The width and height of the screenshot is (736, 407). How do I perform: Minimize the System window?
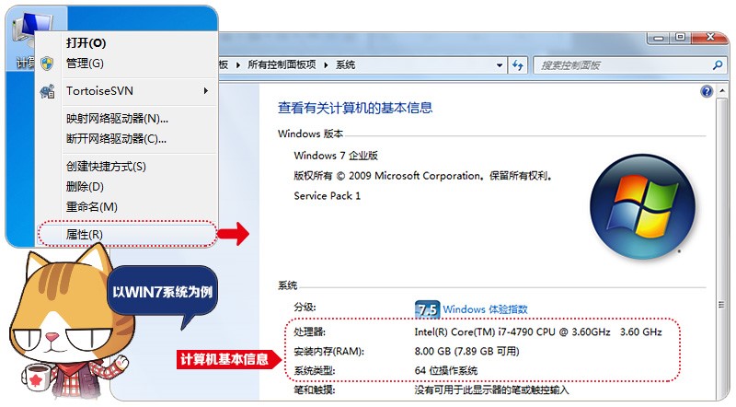[x=659, y=38]
